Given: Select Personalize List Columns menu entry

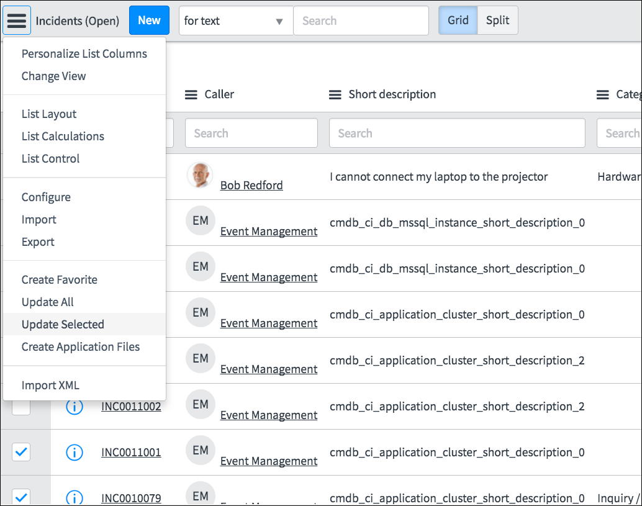Looking at the screenshot, I should 84,54.
